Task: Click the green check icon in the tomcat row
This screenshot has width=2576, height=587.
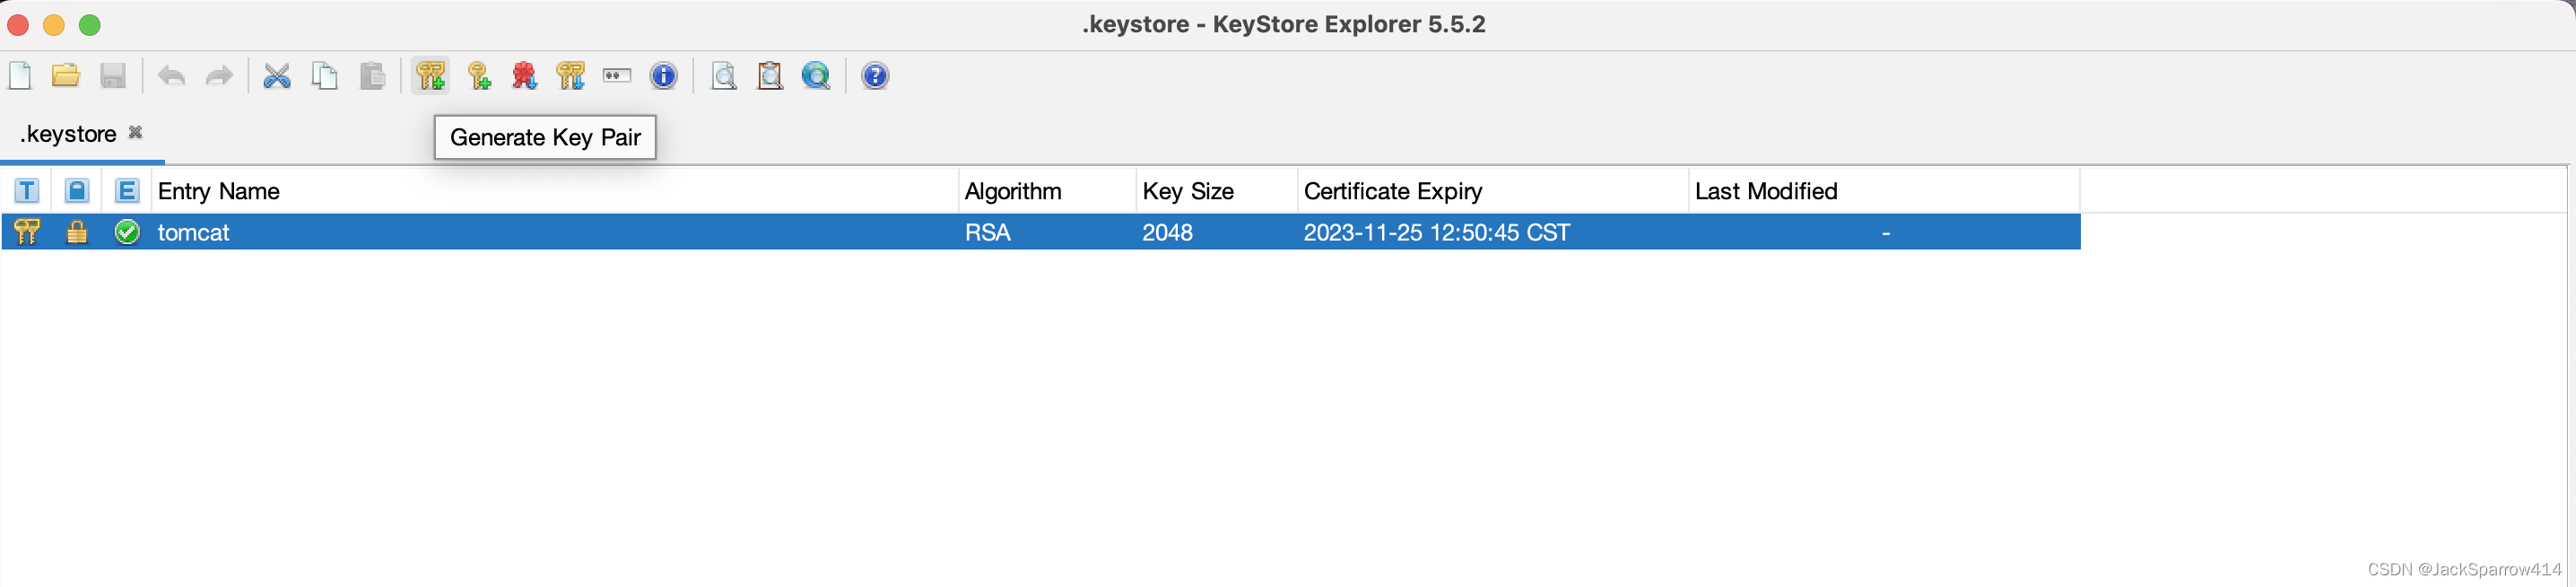Action: tap(127, 232)
